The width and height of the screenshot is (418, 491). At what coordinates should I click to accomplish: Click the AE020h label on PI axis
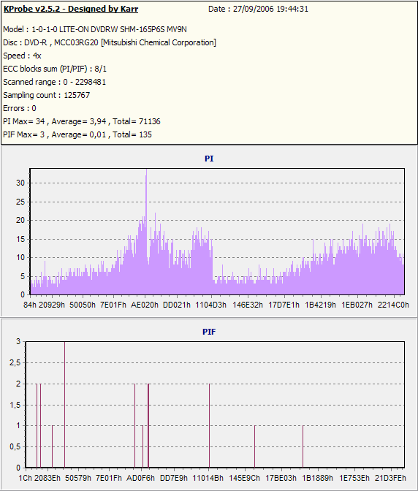coord(145,305)
